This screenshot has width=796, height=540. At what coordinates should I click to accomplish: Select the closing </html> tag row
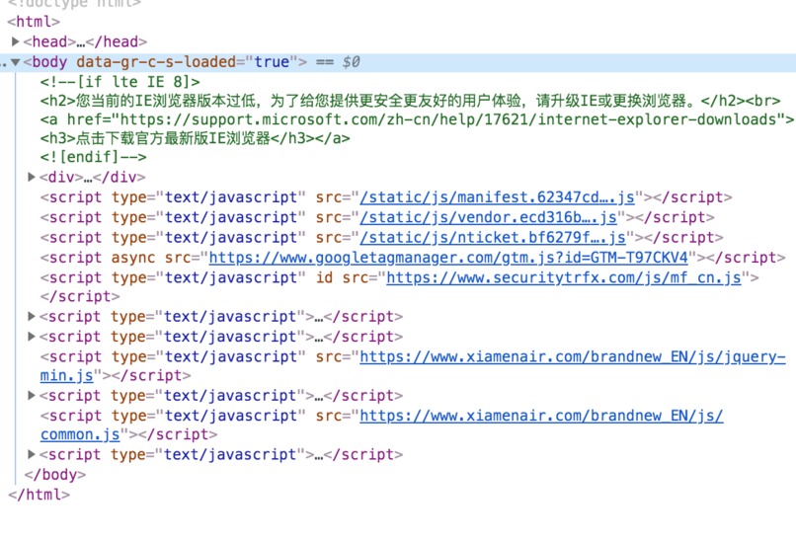[40, 495]
